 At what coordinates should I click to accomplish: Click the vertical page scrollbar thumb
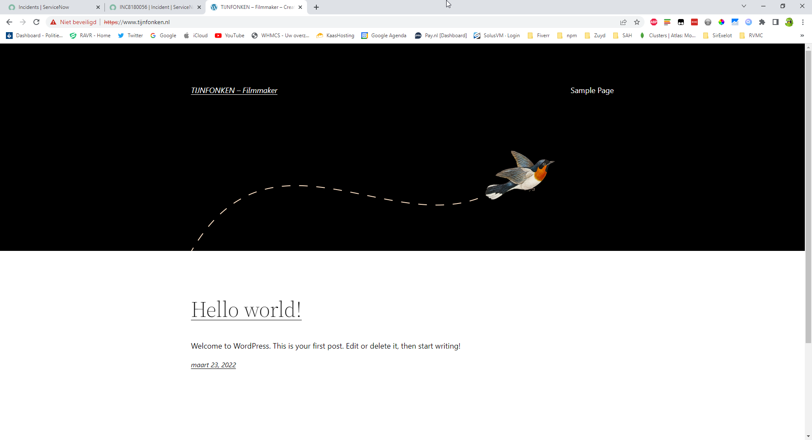(808, 195)
